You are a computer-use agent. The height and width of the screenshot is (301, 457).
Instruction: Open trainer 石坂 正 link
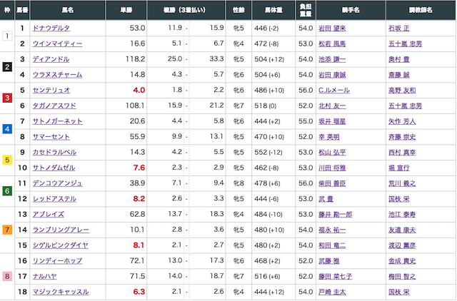click(398, 29)
